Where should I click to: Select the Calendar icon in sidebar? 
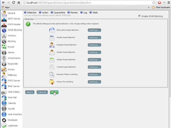pos(4,103)
